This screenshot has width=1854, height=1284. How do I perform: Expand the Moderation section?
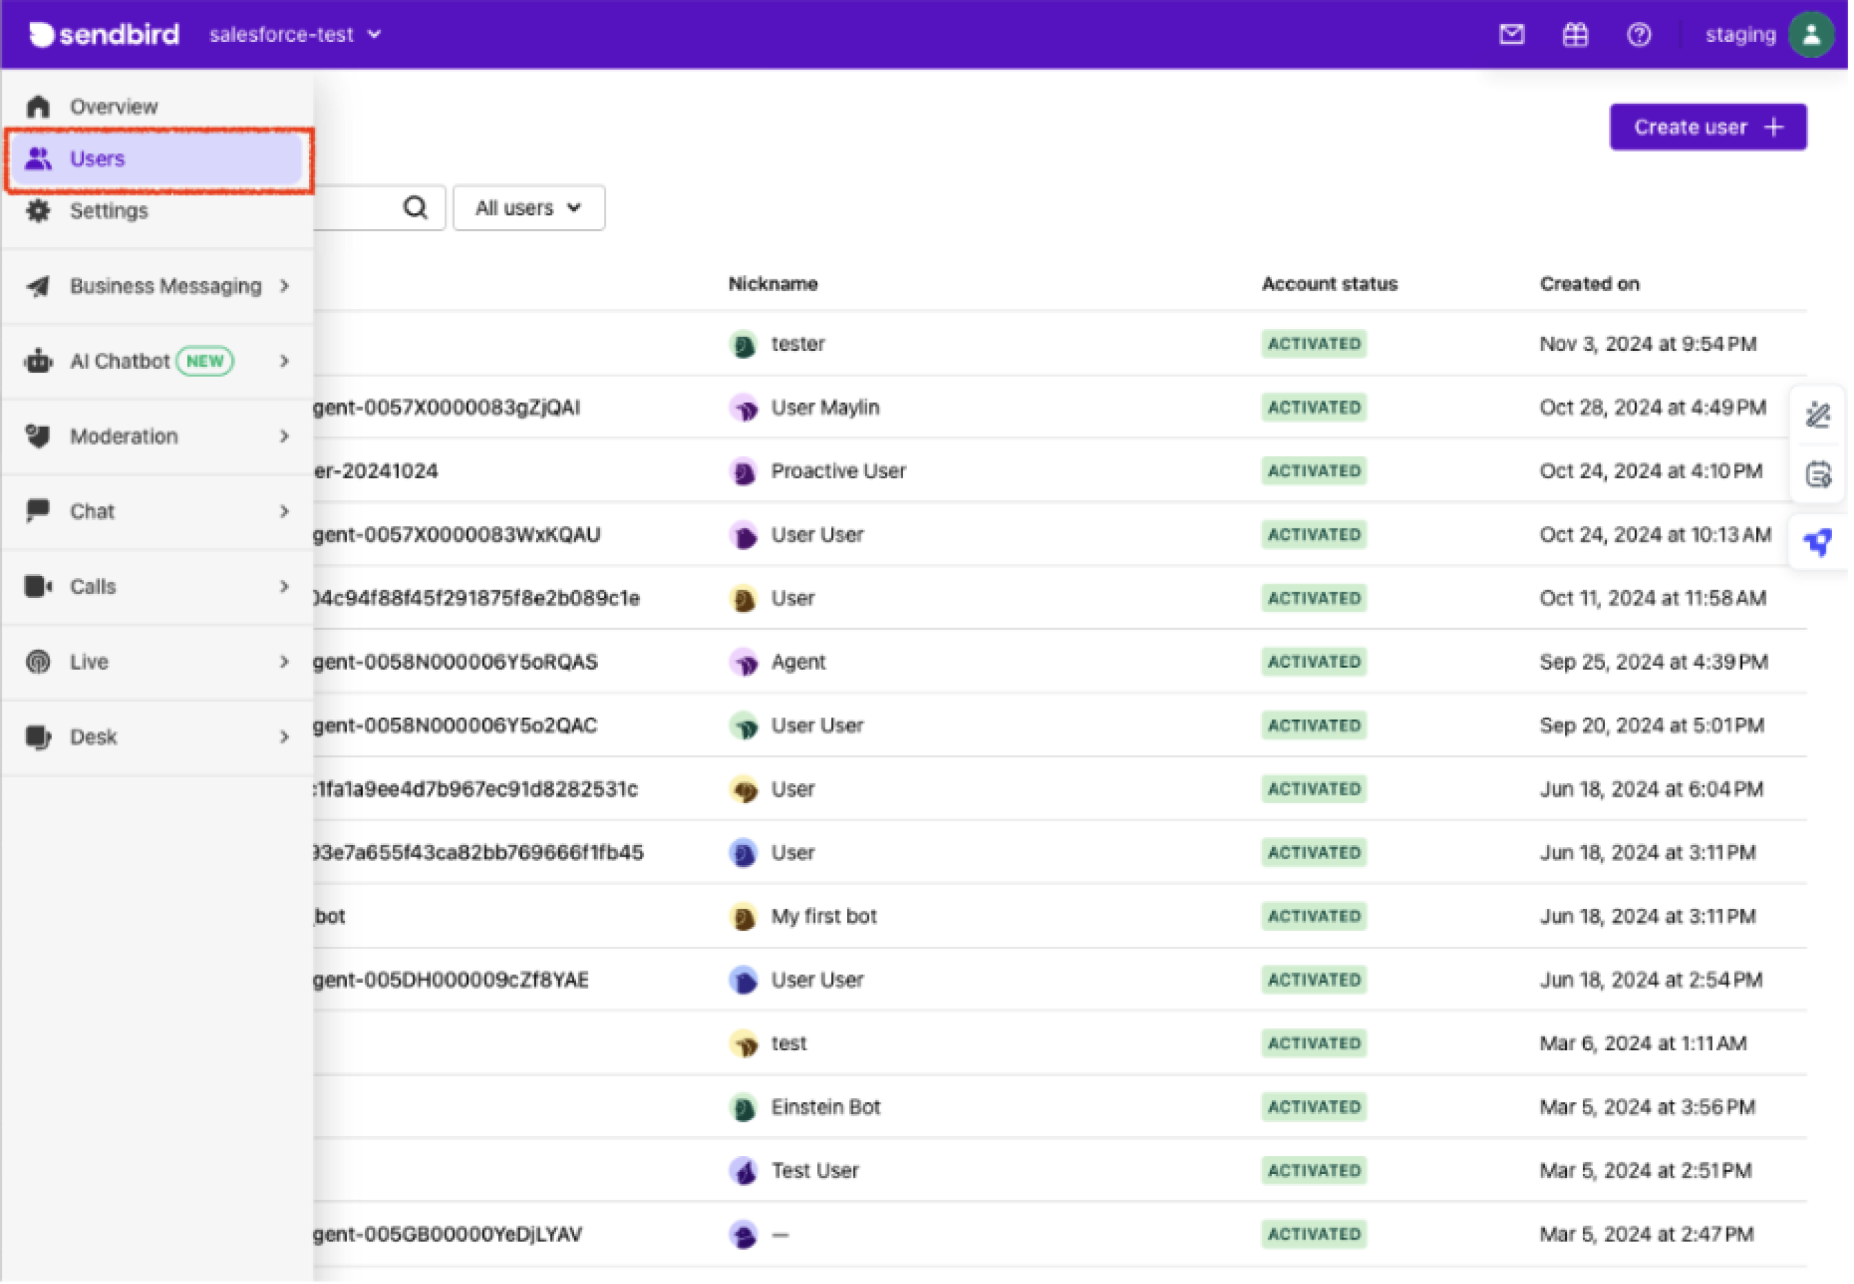158,437
